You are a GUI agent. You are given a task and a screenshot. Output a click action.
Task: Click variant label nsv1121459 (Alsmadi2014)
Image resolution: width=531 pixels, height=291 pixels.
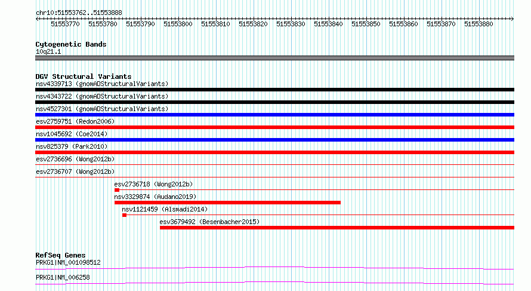tap(165, 209)
